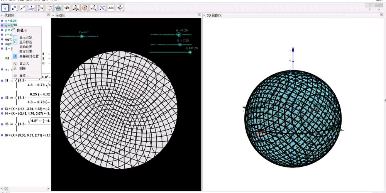386x193 pixels.
Task: Select the l4 = {X = (-2.48, 1.76, 3.07) row
Action: (x=27, y=113)
